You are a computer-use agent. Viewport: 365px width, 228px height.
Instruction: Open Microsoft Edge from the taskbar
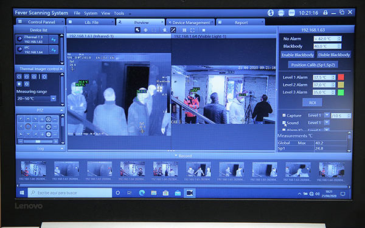[x=142, y=193]
